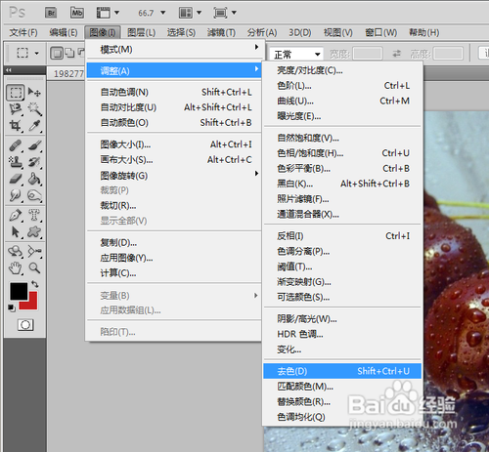Expand the 图像旋转(G) submenu
Screen dimensions: 489x452
pyautogui.click(x=174, y=176)
